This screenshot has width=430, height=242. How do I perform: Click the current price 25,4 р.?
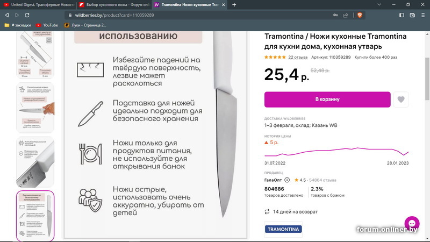click(x=286, y=74)
